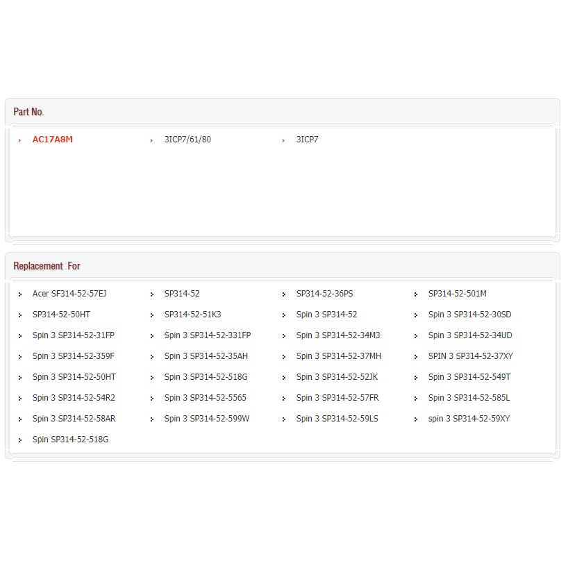Select the SP314-52 entry without Spin prefix
The image size is (568, 568).
pos(182,294)
